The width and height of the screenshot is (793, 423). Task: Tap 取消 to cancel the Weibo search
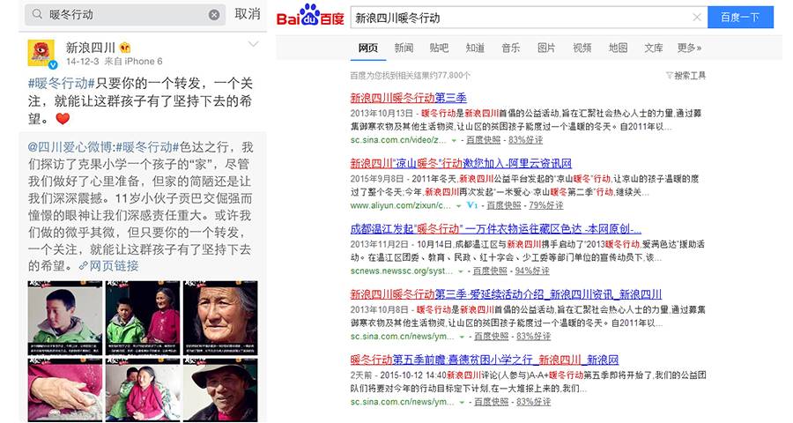(248, 14)
